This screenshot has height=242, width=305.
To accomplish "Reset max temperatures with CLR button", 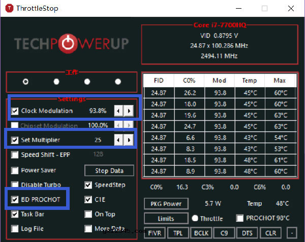I will click(x=270, y=234).
